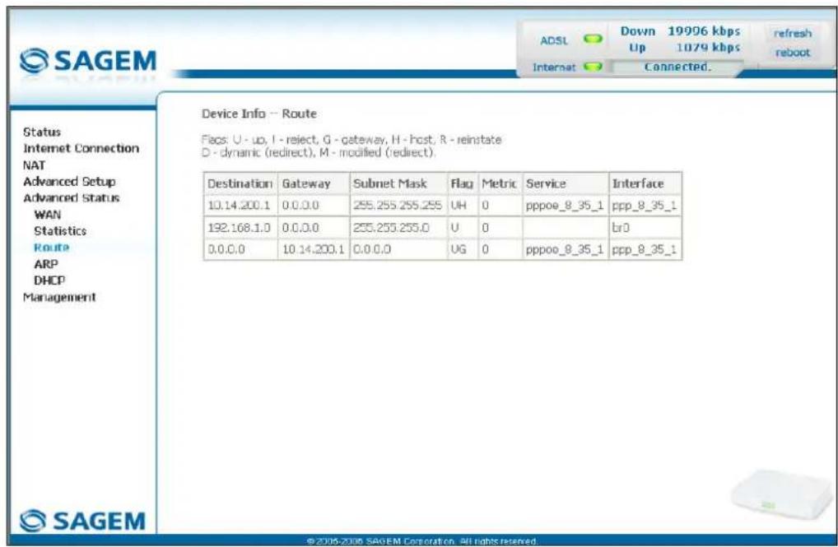
Task: Click the ADSL green status indicator
Action: [593, 39]
